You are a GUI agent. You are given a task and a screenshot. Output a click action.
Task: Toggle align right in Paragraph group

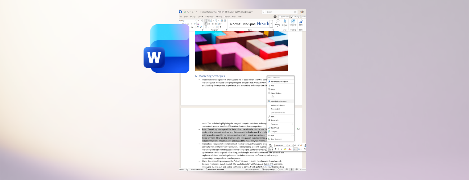tap(212, 24)
